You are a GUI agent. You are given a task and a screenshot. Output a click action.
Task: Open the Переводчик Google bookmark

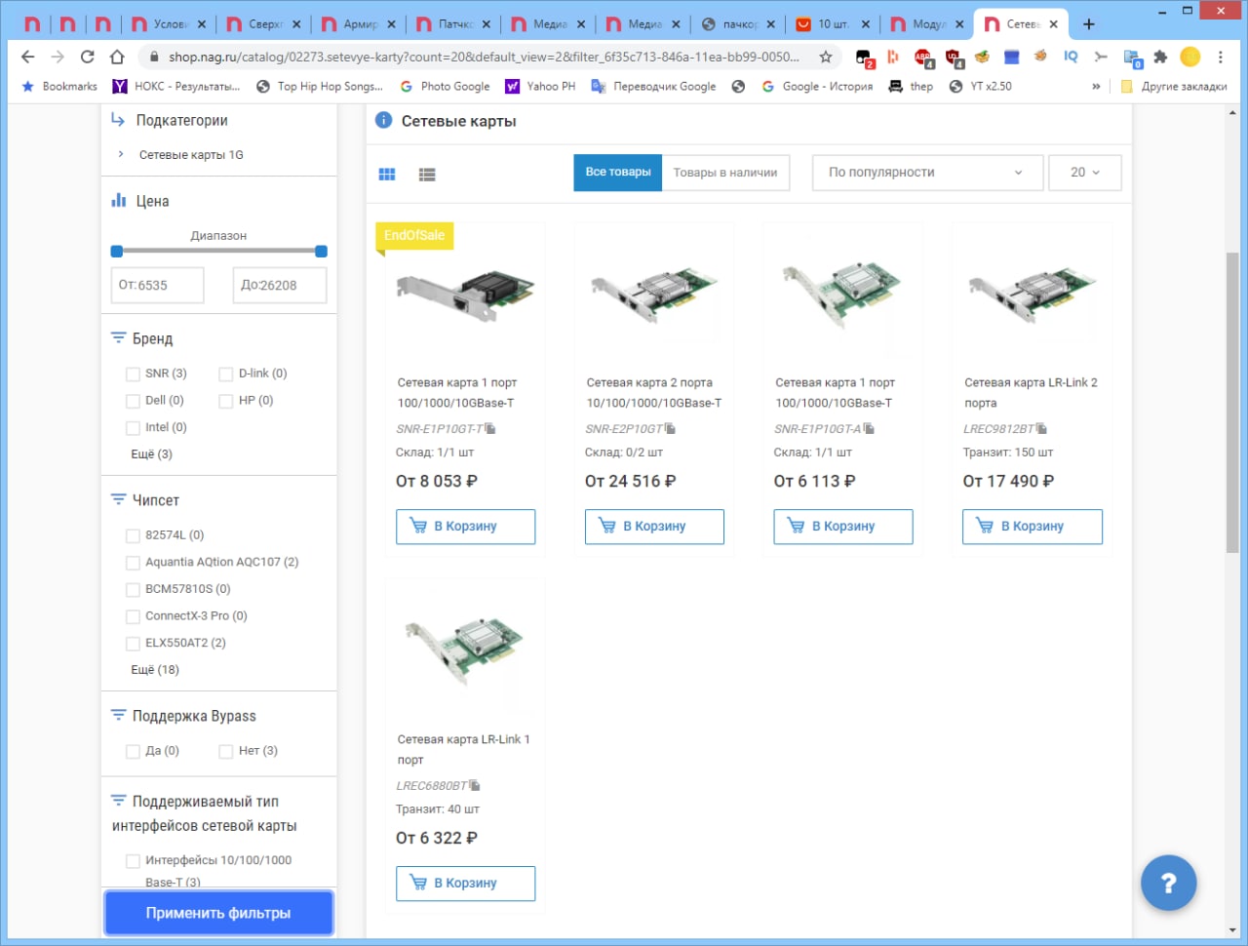[x=653, y=86]
